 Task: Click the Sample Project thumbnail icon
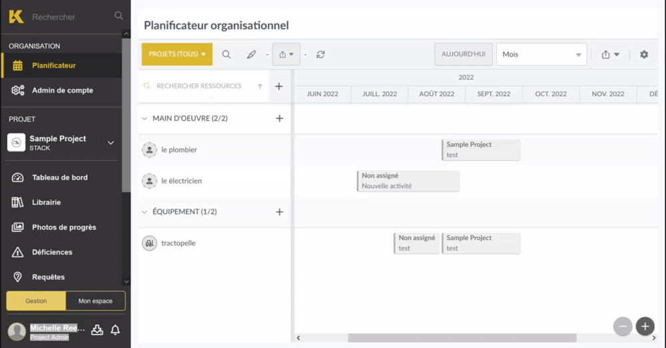(17, 143)
